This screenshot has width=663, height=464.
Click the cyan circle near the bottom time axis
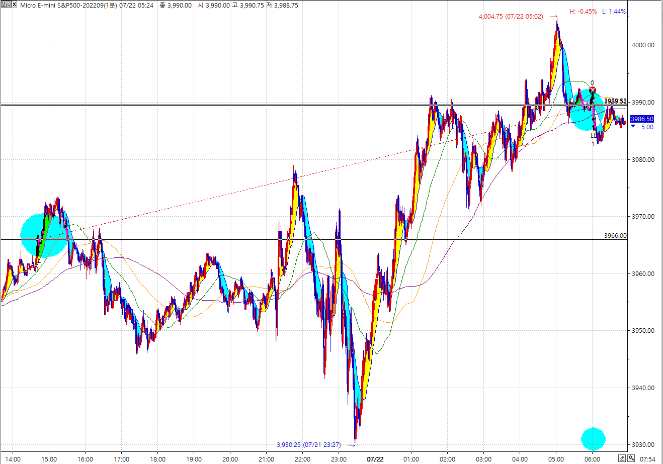tap(593, 439)
